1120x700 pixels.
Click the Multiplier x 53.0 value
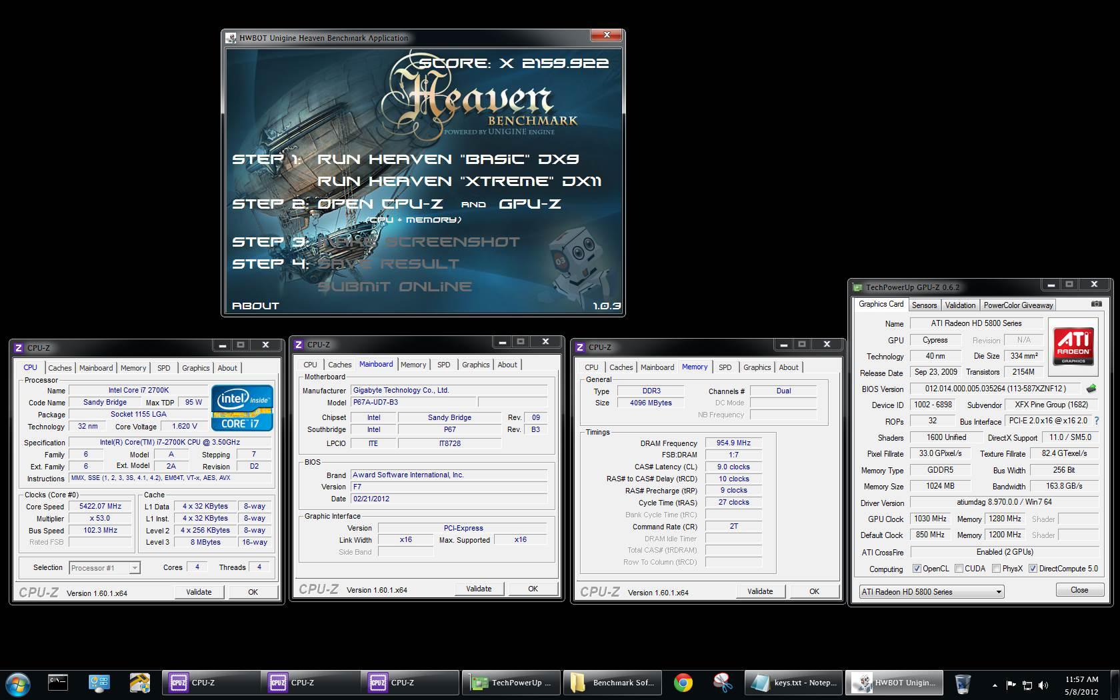[100, 518]
